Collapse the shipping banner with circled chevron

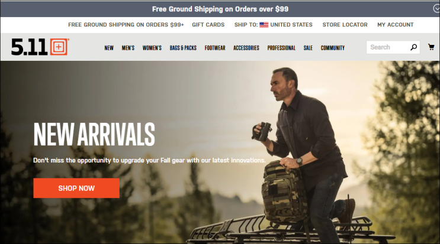coord(436,9)
